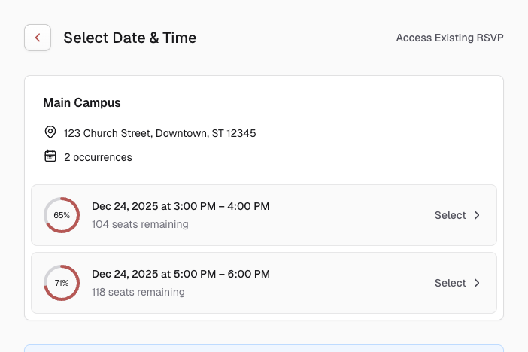Choose the Dec 24 3:00 PM – 4:00 PM time
This screenshot has width=528, height=352.
pyautogui.click(x=181, y=206)
